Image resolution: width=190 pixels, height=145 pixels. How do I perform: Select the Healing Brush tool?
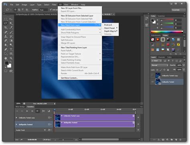coord(6,32)
